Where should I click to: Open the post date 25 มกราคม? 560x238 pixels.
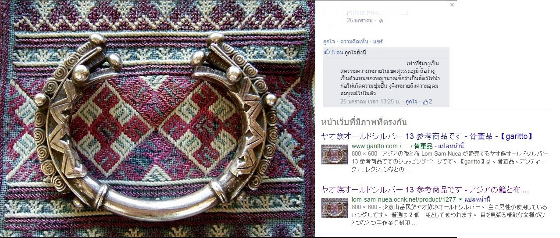point(360,21)
